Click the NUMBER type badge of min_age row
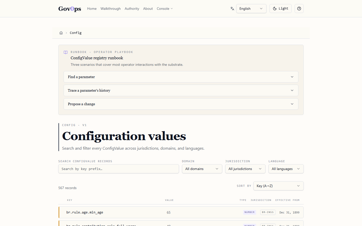 pos(249,212)
